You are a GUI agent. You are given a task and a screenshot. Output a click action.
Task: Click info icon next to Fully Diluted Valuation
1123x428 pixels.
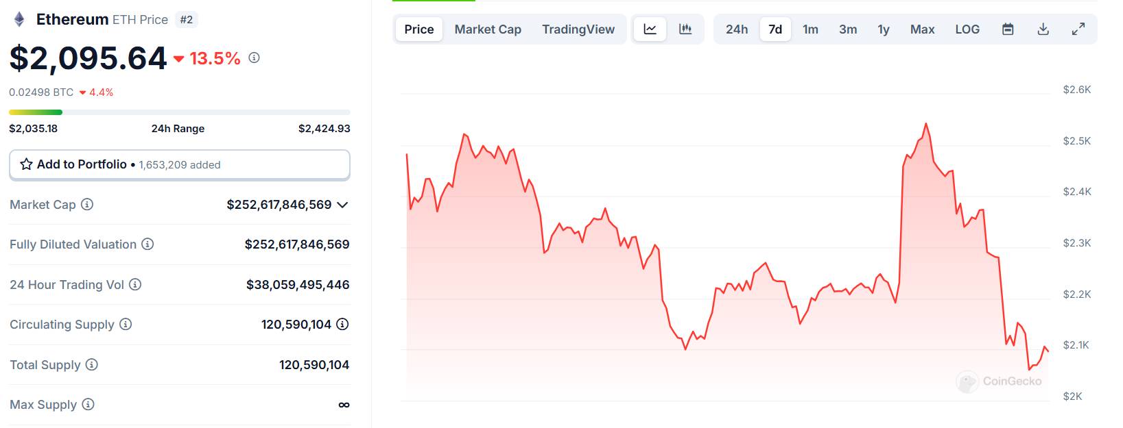[x=147, y=244]
